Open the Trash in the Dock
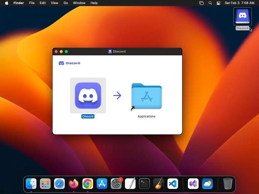 coord(228,184)
